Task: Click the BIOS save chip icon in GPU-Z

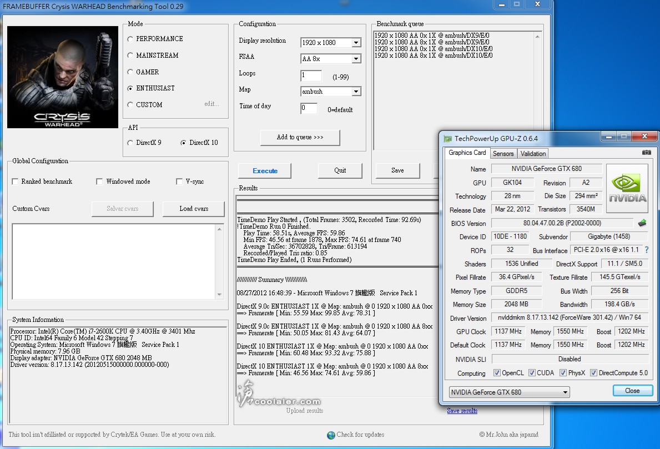Action: pyautogui.click(x=642, y=223)
